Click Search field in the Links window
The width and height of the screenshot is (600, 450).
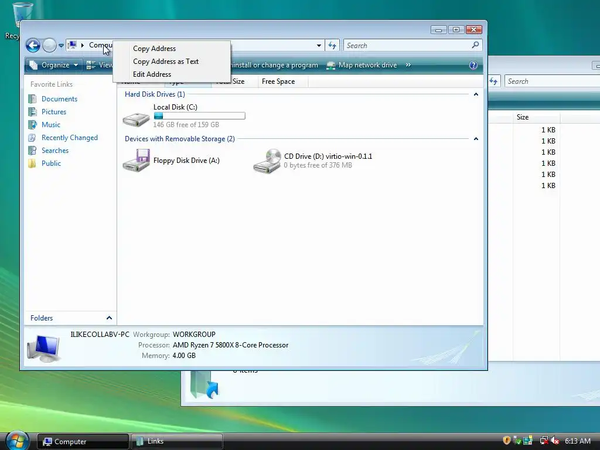(x=552, y=81)
